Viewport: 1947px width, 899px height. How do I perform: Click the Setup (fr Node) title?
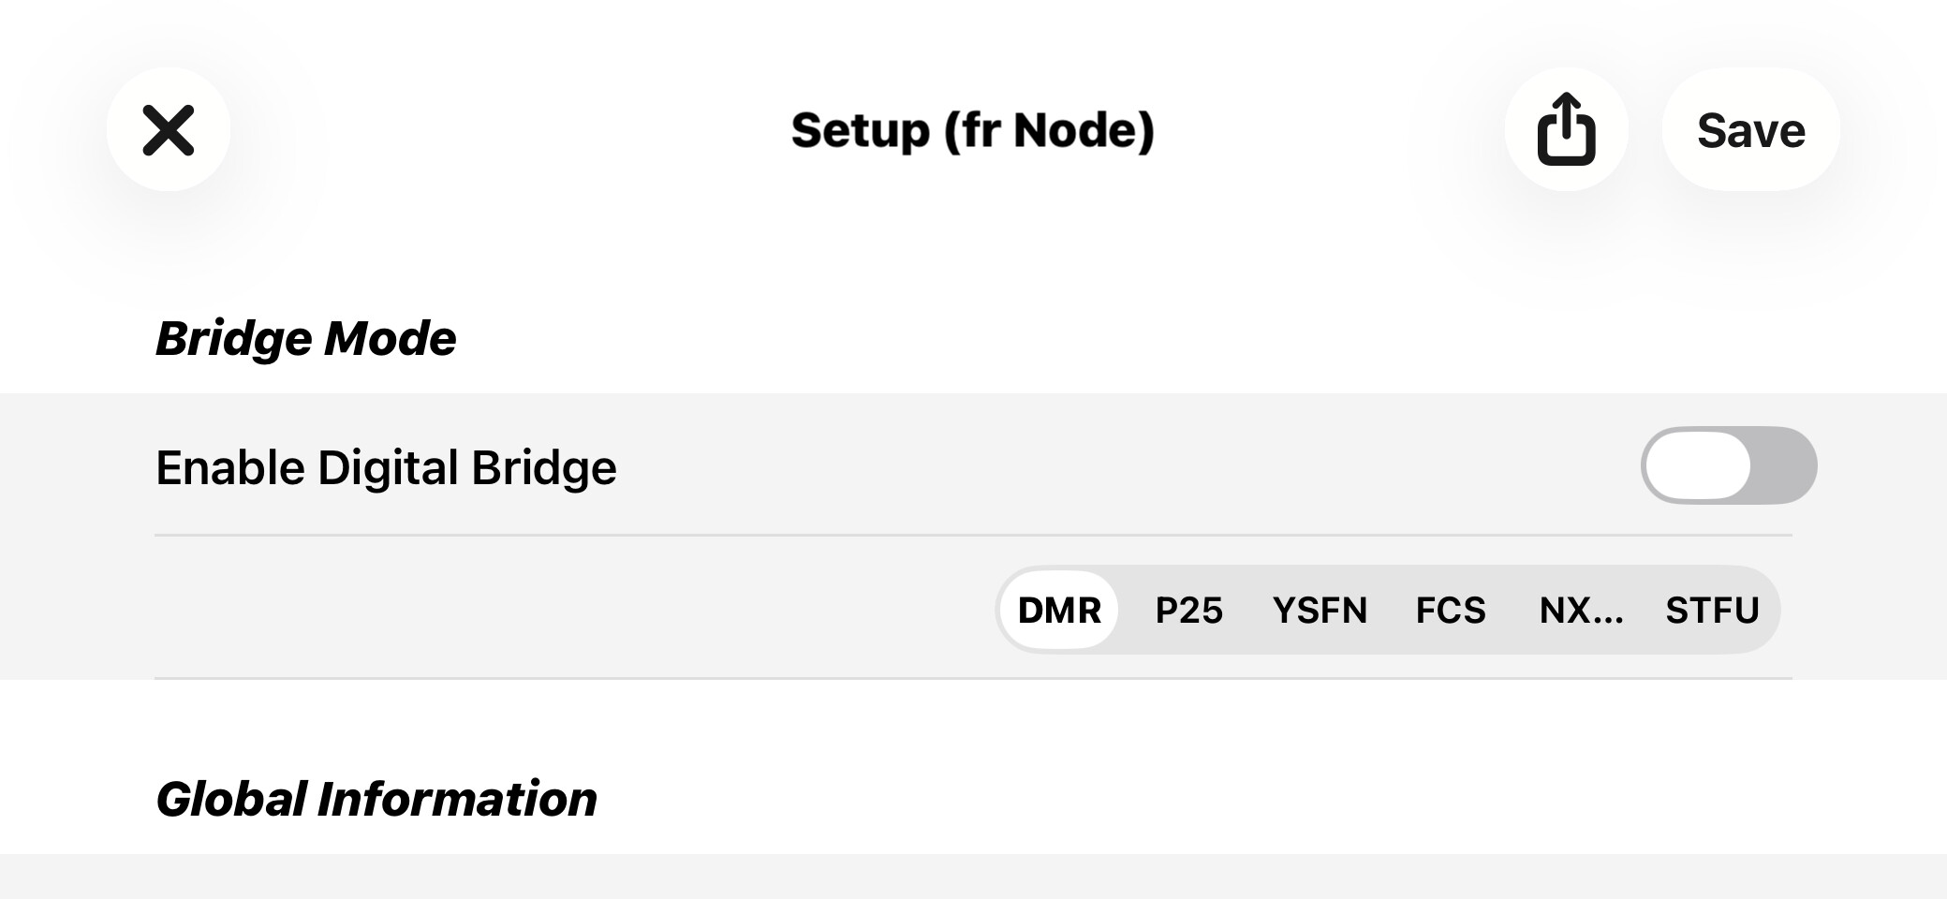click(972, 130)
